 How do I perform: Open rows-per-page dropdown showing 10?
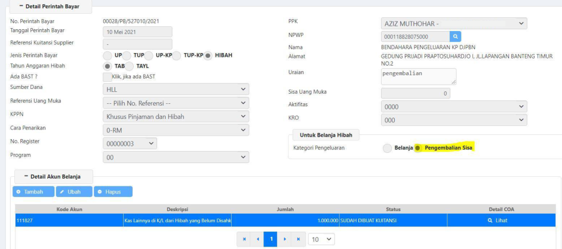[321, 239]
